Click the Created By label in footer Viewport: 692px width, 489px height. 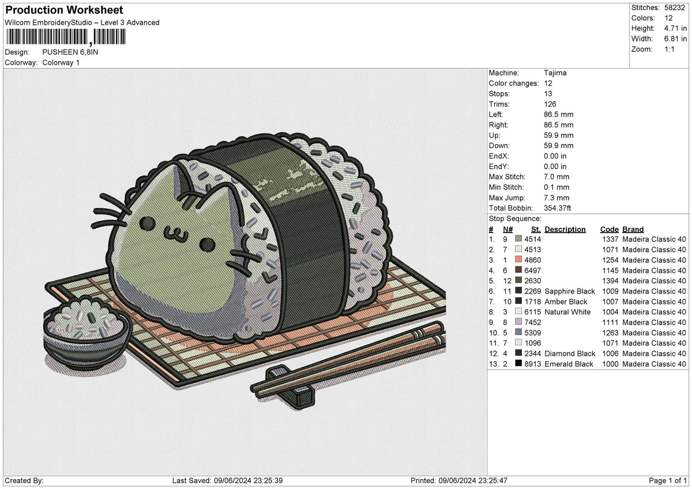(24, 481)
